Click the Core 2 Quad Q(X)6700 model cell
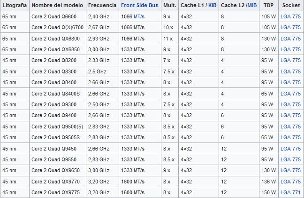Image resolution: width=304 pixels, height=198 pixels. click(58, 27)
